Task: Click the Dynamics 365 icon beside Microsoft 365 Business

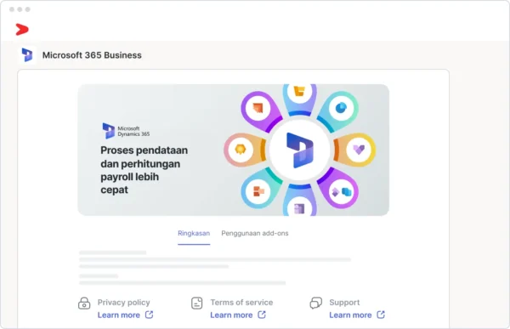Action: point(27,55)
